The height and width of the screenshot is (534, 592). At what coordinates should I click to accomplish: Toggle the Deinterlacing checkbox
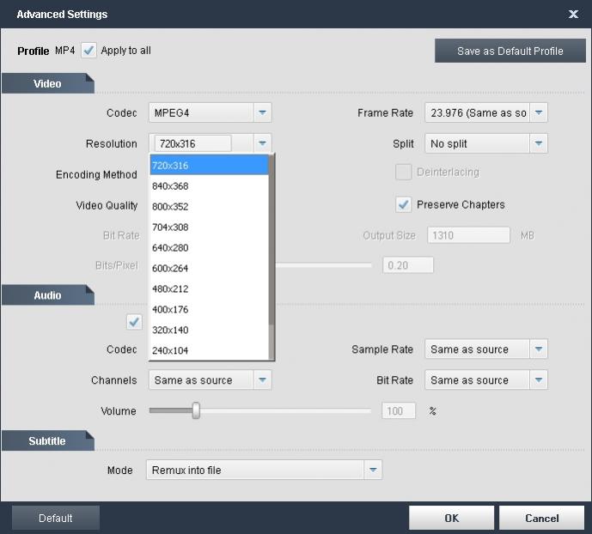coord(403,172)
